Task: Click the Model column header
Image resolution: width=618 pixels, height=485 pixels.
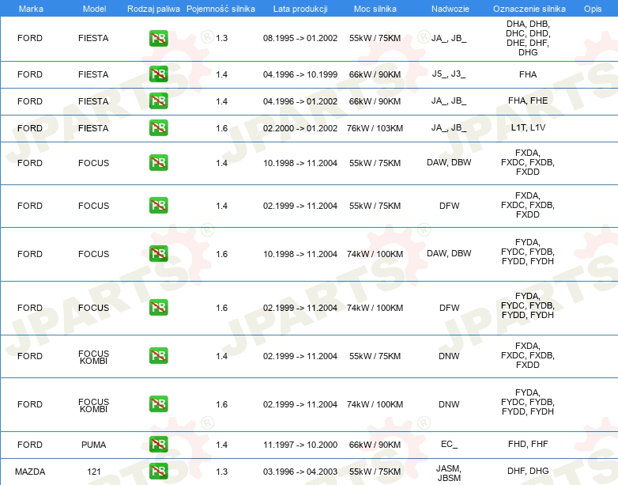Action: click(x=94, y=9)
